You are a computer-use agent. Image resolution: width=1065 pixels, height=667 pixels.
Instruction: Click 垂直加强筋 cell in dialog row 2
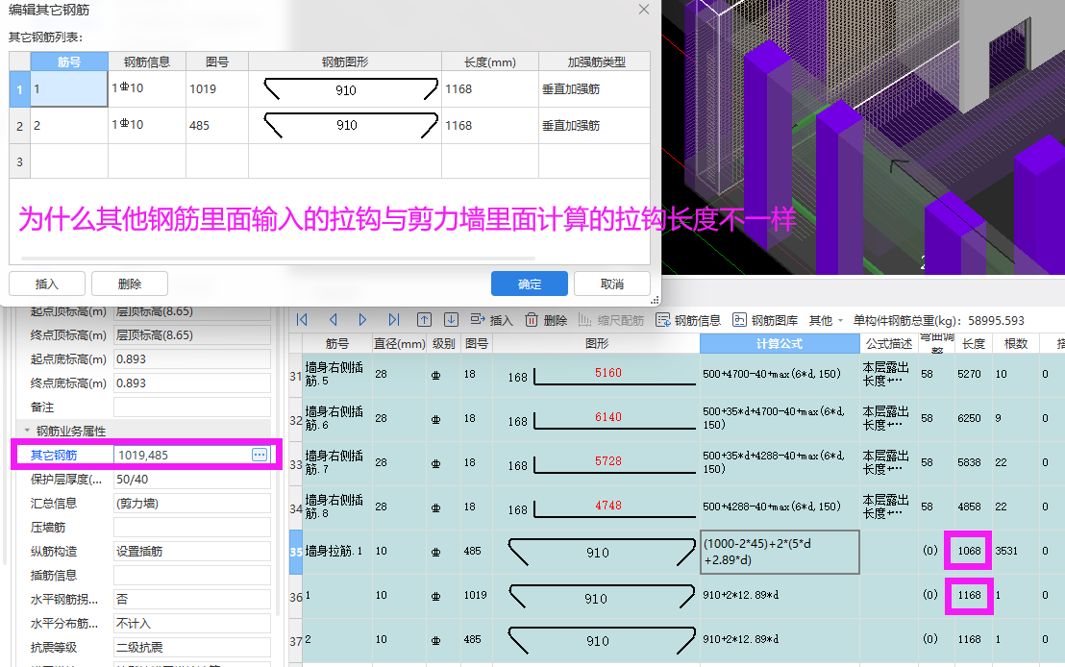594,126
